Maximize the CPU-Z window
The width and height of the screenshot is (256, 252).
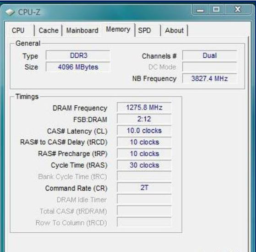[x=216, y=10]
